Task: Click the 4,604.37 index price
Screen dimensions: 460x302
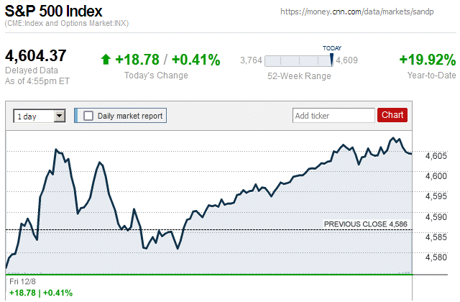Action: (x=36, y=55)
